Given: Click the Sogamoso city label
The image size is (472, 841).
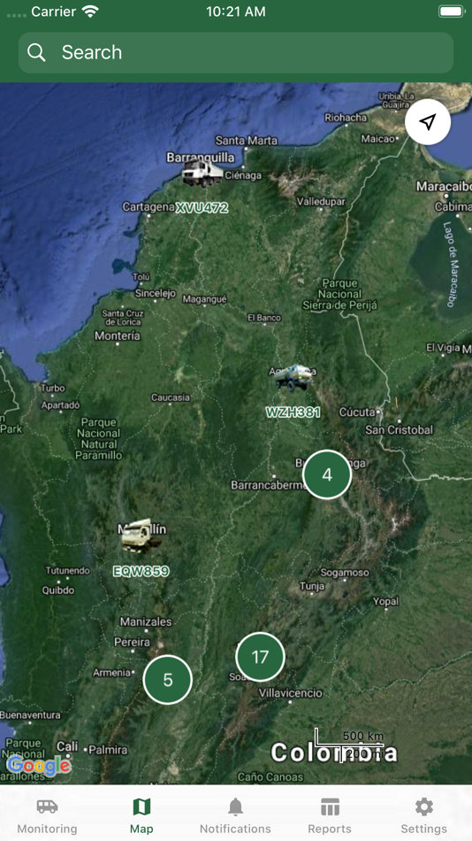Looking at the screenshot, I should click(x=345, y=572).
